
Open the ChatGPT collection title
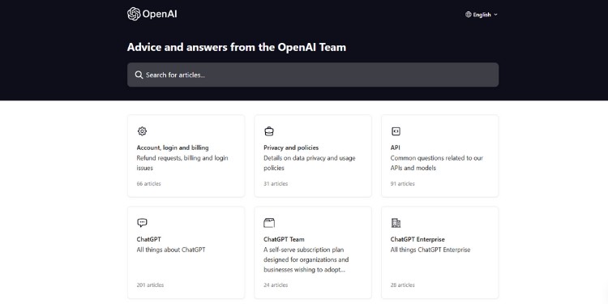(148, 239)
